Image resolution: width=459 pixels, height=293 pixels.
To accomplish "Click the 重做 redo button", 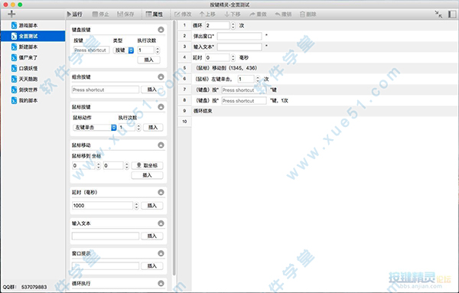I will (x=258, y=14).
